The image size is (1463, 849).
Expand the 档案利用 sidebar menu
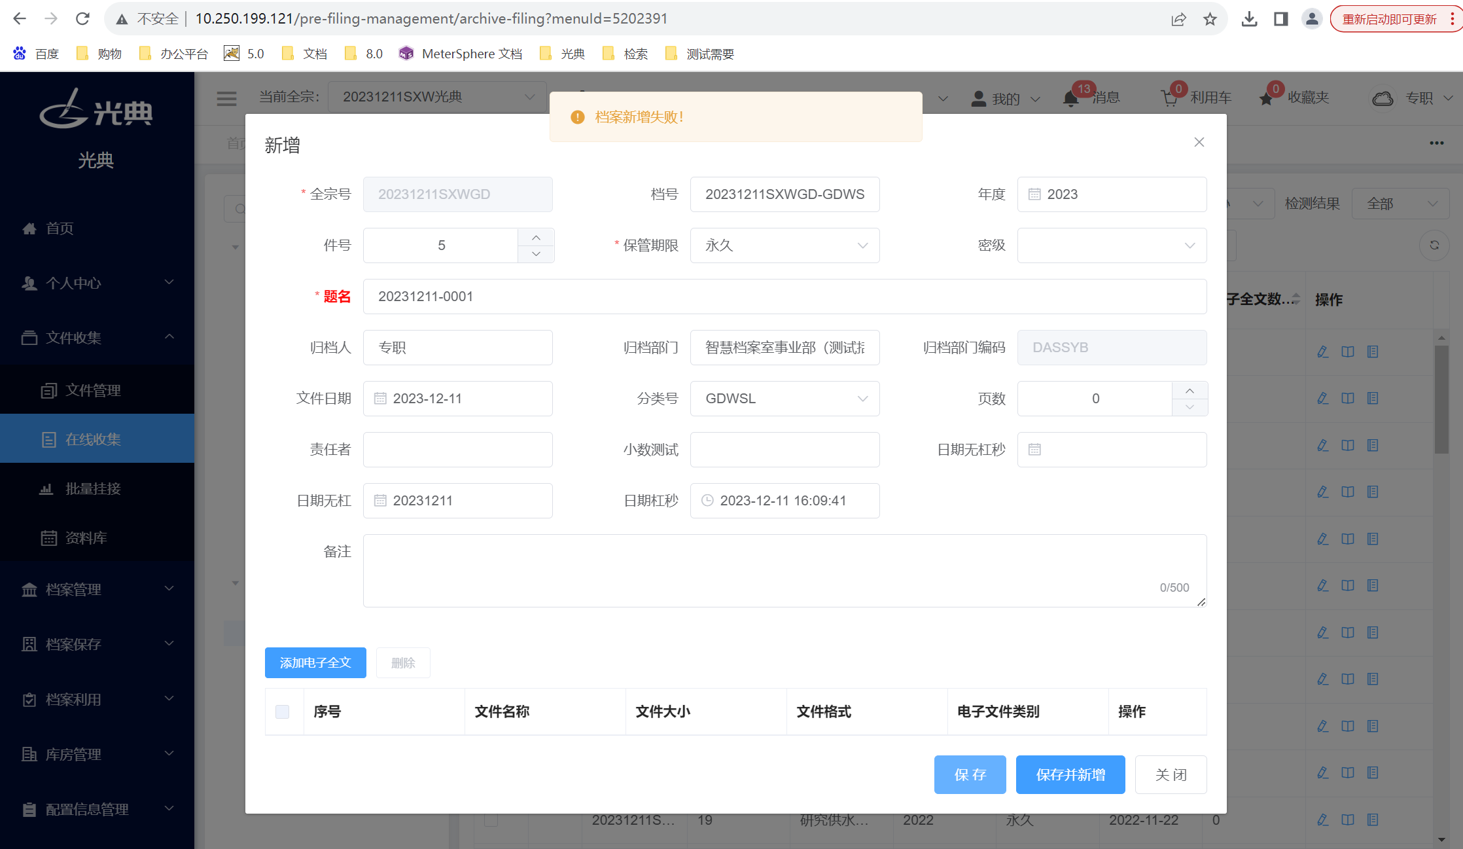[x=97, y=699]
